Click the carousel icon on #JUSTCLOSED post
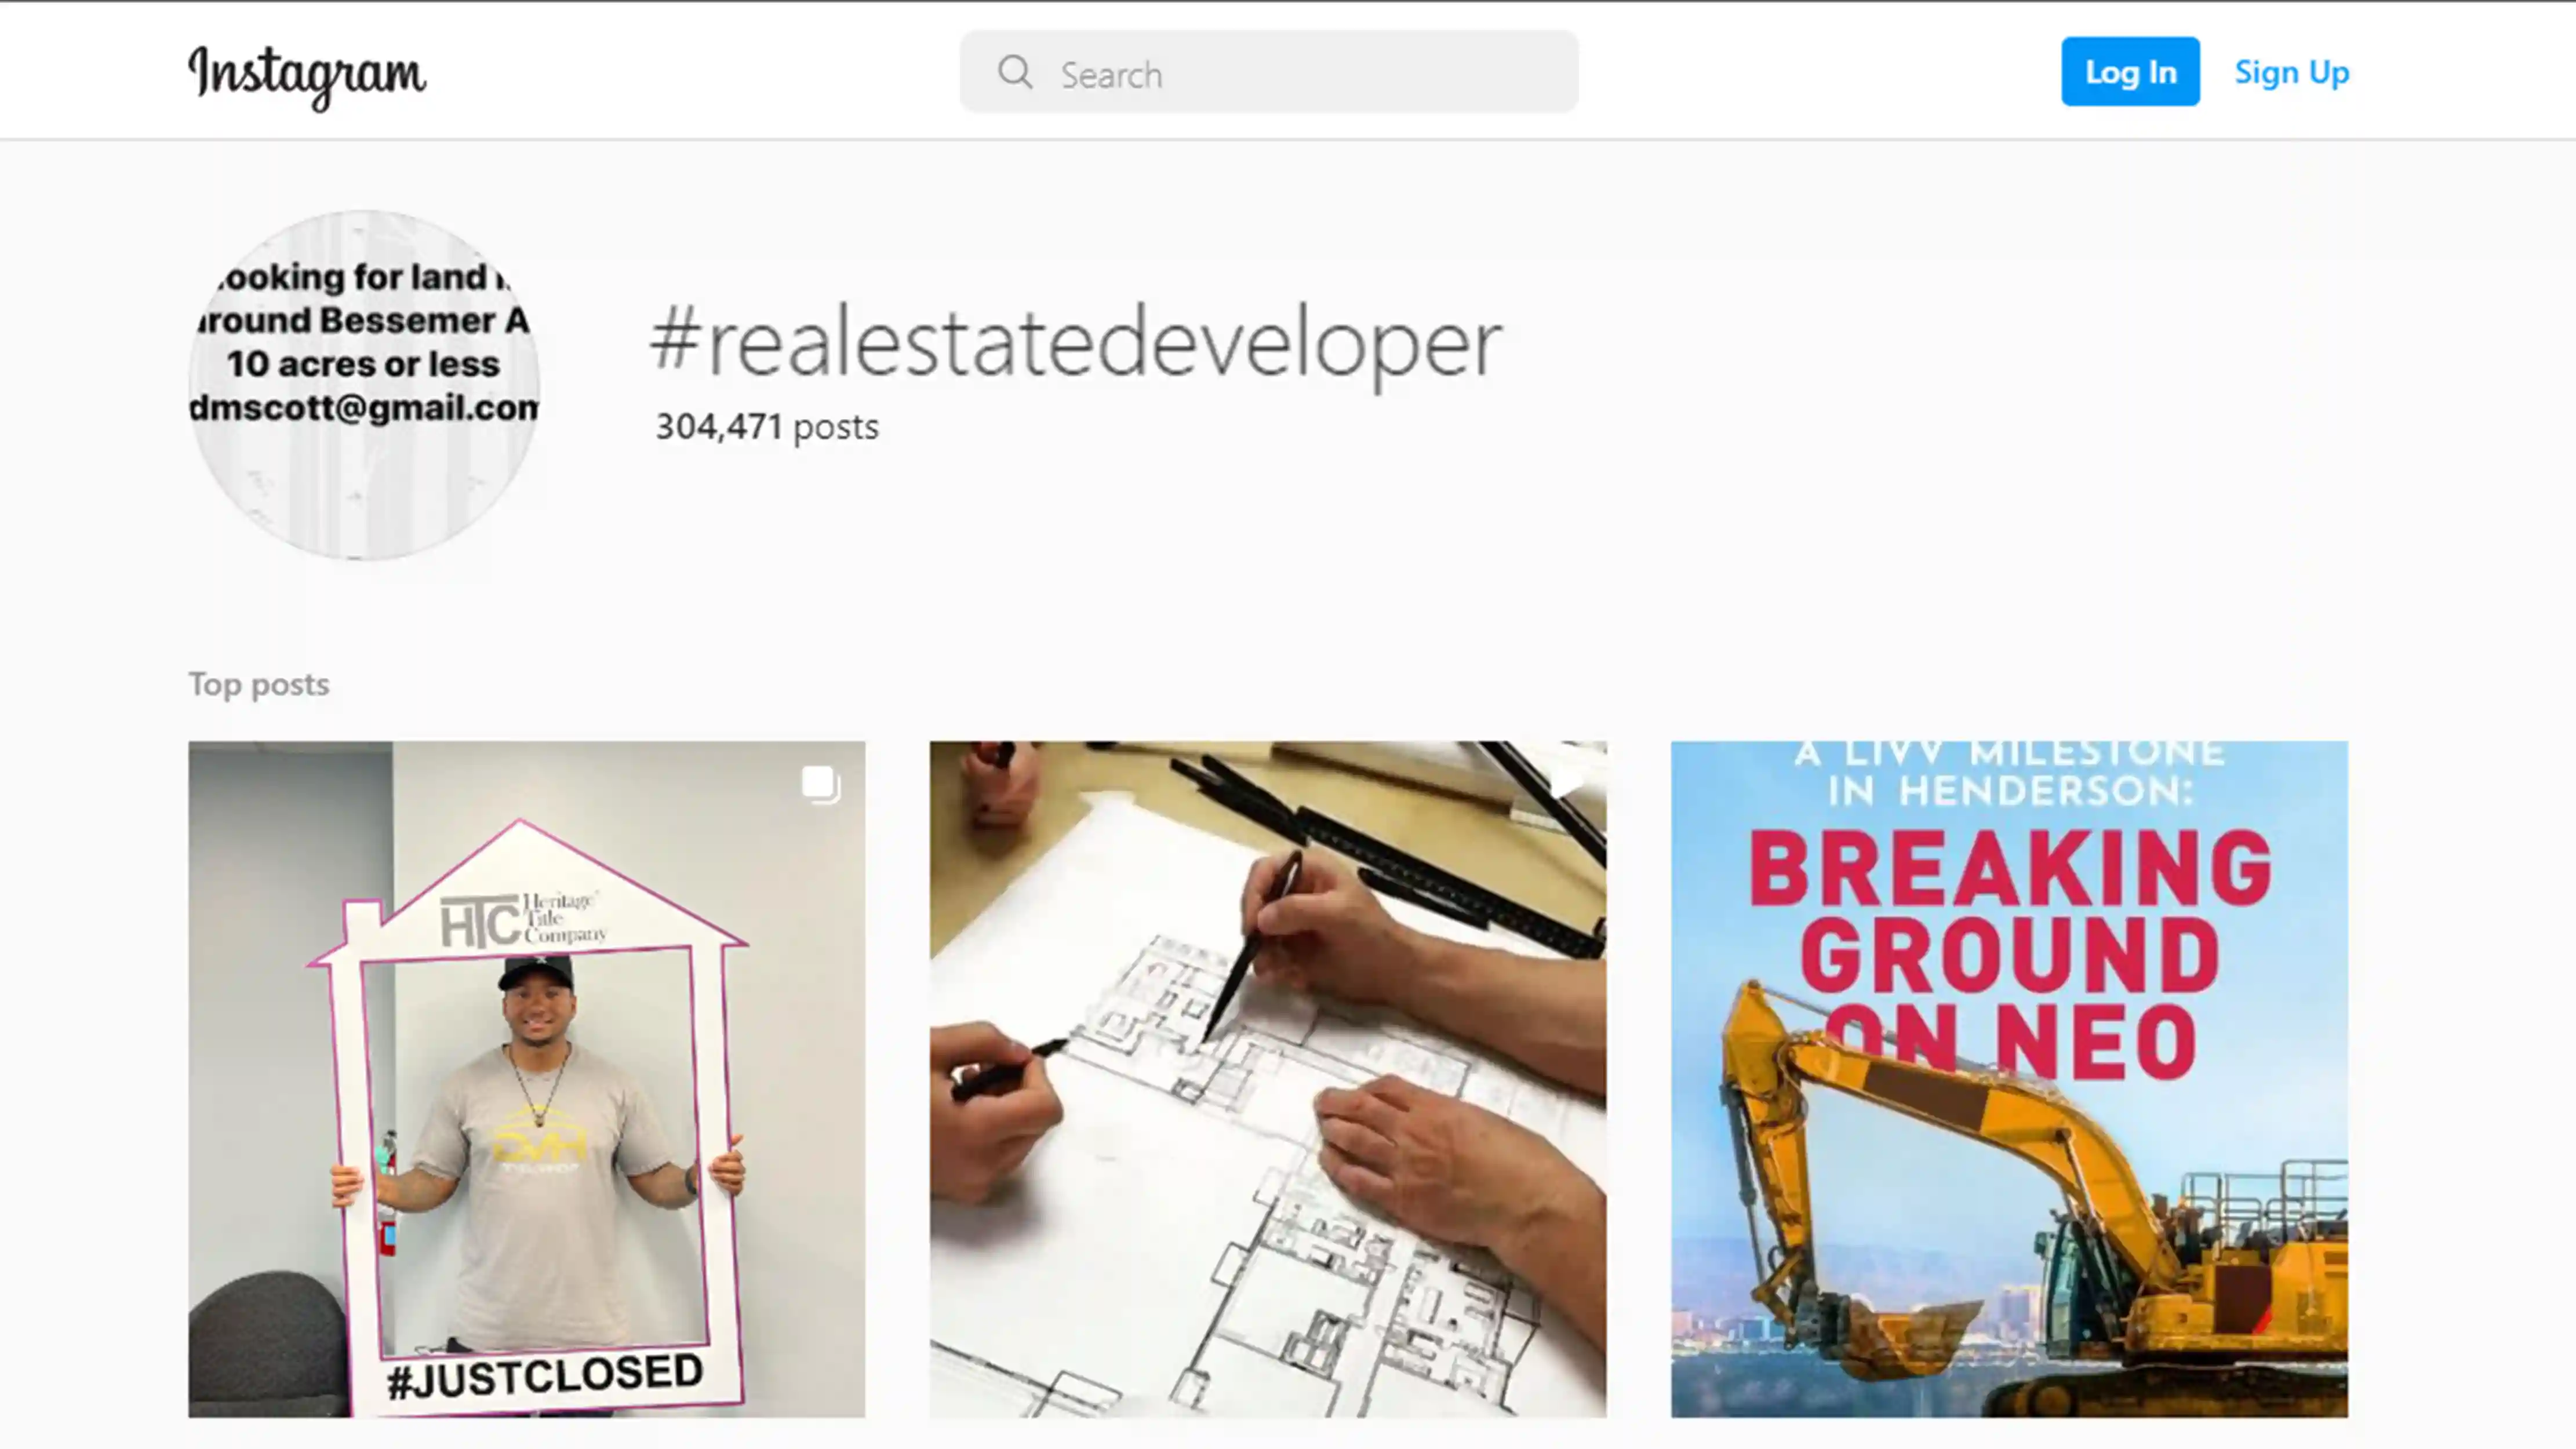 (820, 784)
